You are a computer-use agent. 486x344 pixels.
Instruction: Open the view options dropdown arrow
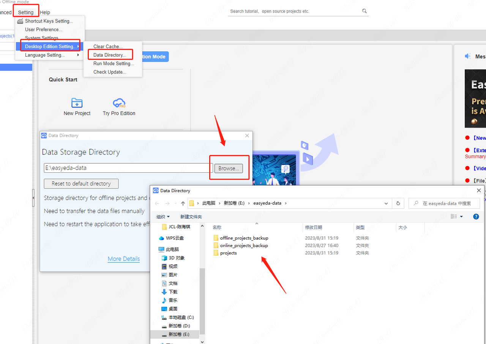pos(462,216)
